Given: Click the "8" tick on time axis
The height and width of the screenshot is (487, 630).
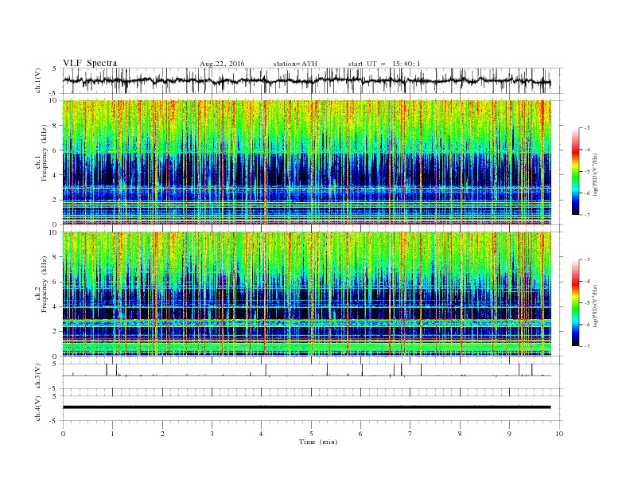Looking at the screenshot, I should [x=460, y=434].
